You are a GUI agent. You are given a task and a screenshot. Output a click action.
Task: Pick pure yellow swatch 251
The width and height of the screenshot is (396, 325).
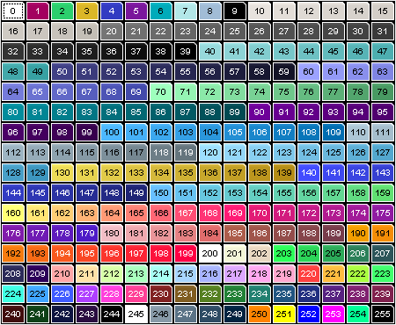[283, 314]
